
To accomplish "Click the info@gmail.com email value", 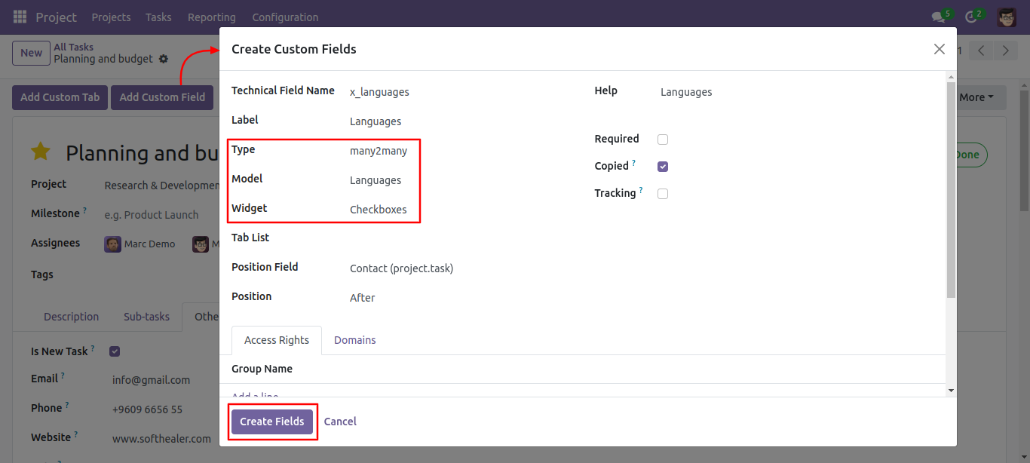I will tap(151, 380).
